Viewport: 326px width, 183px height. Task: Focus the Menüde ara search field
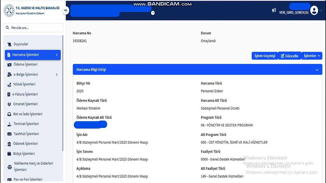[33, 28]
